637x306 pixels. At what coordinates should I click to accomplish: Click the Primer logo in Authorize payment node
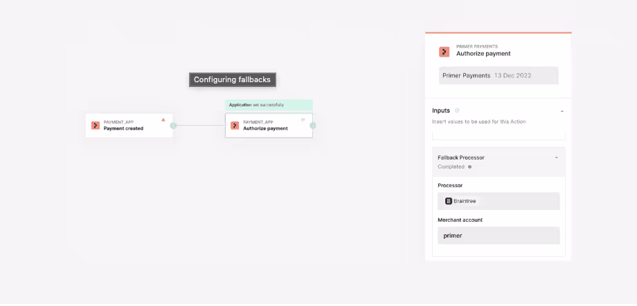235,126
